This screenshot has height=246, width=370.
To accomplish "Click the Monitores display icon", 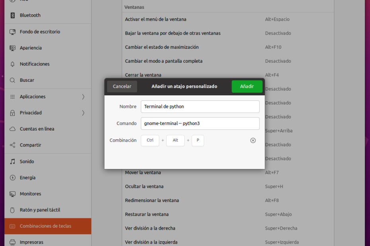I will 12,194.
